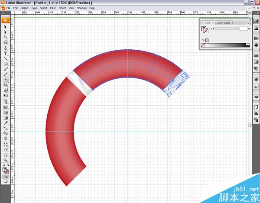Open the Object menu
This screenshot has height=203, width=260.
tap(24, 8)
